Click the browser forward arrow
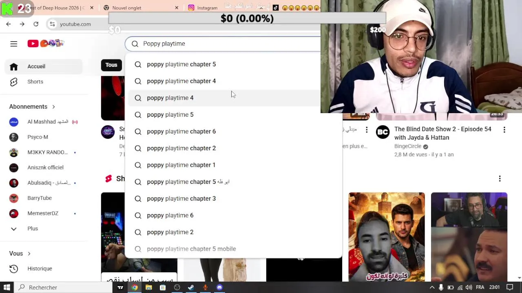 click(x=22, y=24)
